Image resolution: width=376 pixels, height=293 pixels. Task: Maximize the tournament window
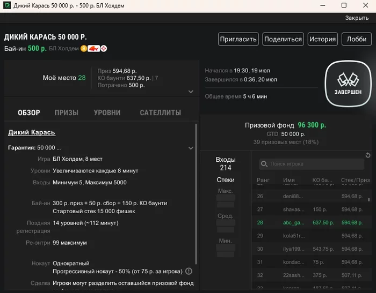pos(344,5)
